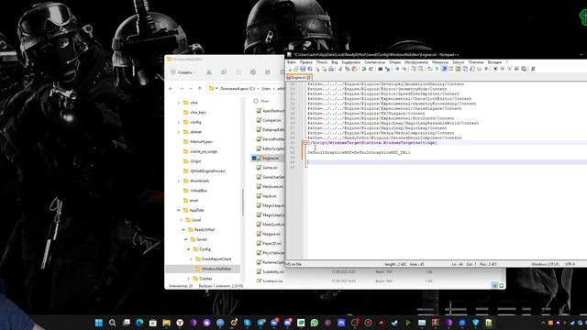The width and height of the screenshot is (587, 330).
Task: Check the select-all box beside Имя header
Action: click(x=256, y=101)
